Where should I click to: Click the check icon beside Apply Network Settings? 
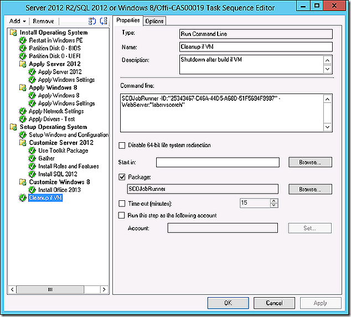pyautogui.click(x=23, y=111)
